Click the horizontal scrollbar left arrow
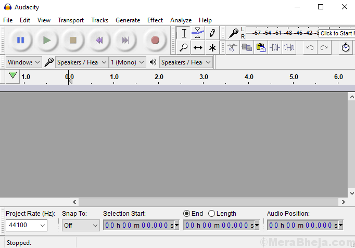This screenshot has width=355, height=248. point(74,202)
